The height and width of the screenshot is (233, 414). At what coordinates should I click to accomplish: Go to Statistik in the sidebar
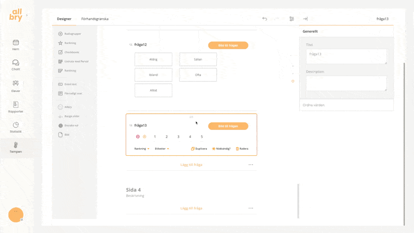click(16, 127)
